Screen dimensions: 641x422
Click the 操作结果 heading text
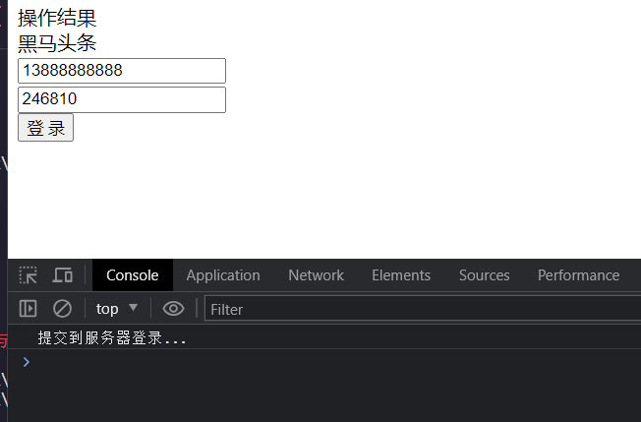57,18
